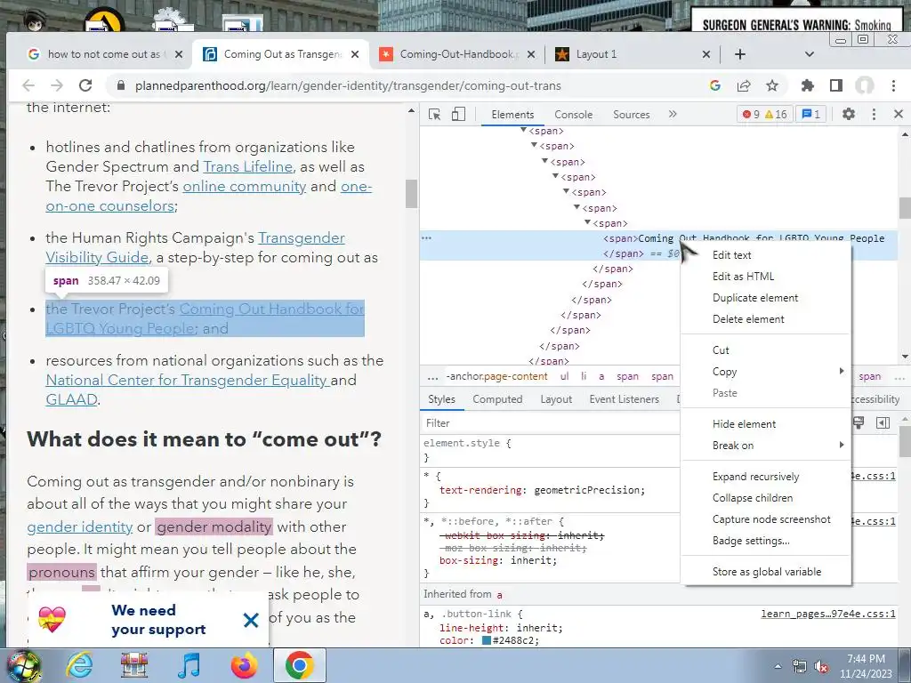
Task: Bookmark this page with the star icon
Action: click(771, 85)
